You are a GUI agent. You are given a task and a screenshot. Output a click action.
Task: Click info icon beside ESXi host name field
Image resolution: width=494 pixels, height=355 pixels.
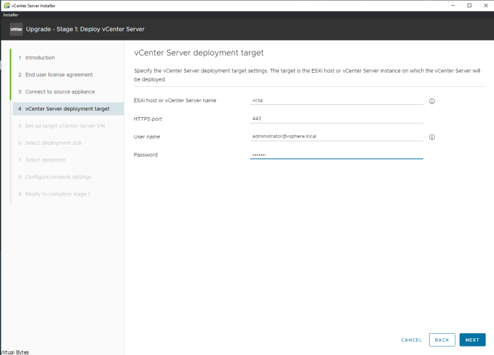(432, 101)
